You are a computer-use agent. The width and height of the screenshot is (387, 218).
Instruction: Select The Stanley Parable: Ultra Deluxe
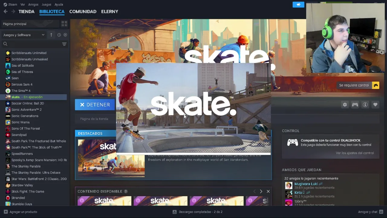pos(36,173)
